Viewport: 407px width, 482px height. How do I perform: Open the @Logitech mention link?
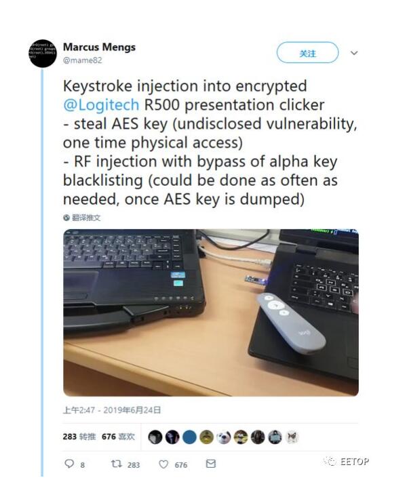(101, 105)
